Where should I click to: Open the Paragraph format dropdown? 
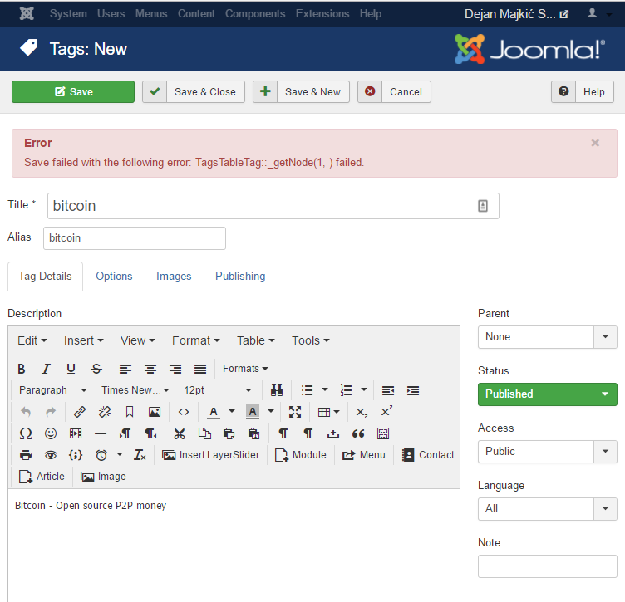pos(53,390)
